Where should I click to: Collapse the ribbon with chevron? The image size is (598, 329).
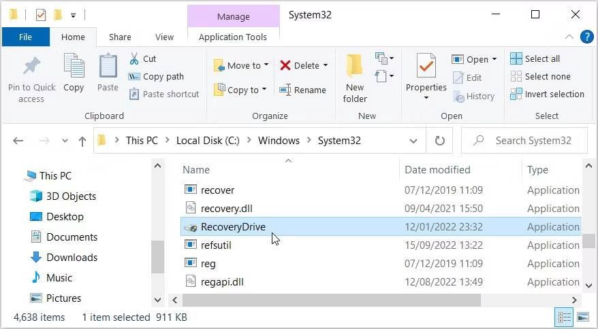pyautogui.click(x=569, y=37)
